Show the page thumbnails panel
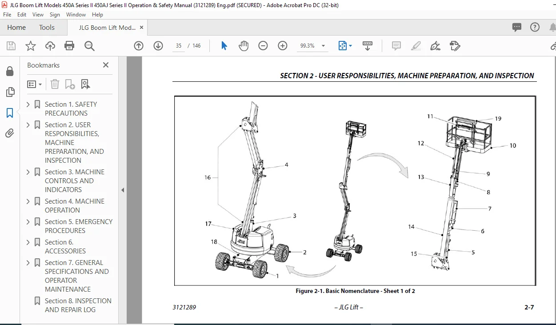The image size is (556, 325). (10, 92)
